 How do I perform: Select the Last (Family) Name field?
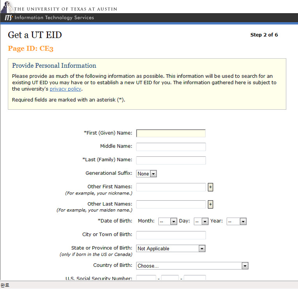(x=170, y=160)
